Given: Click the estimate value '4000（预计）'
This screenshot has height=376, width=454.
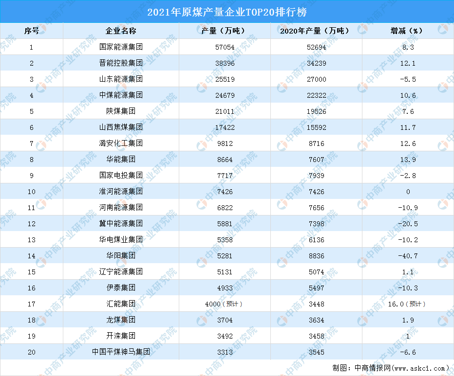Looking at the screenshot, I should point(224,304).
